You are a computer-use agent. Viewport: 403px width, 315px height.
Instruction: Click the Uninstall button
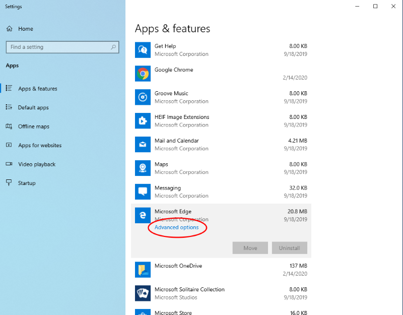click(289, 248)
